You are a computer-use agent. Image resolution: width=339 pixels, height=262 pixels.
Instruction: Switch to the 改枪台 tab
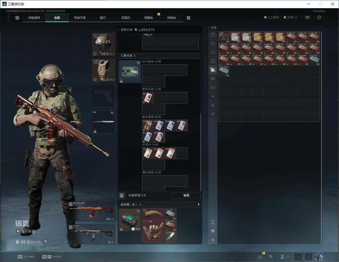(x=171, y=18)
